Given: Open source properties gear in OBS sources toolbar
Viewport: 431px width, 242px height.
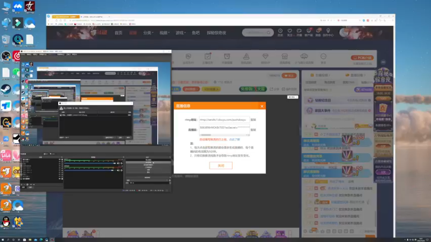Looking at the screenshot, I should [27, 184].
